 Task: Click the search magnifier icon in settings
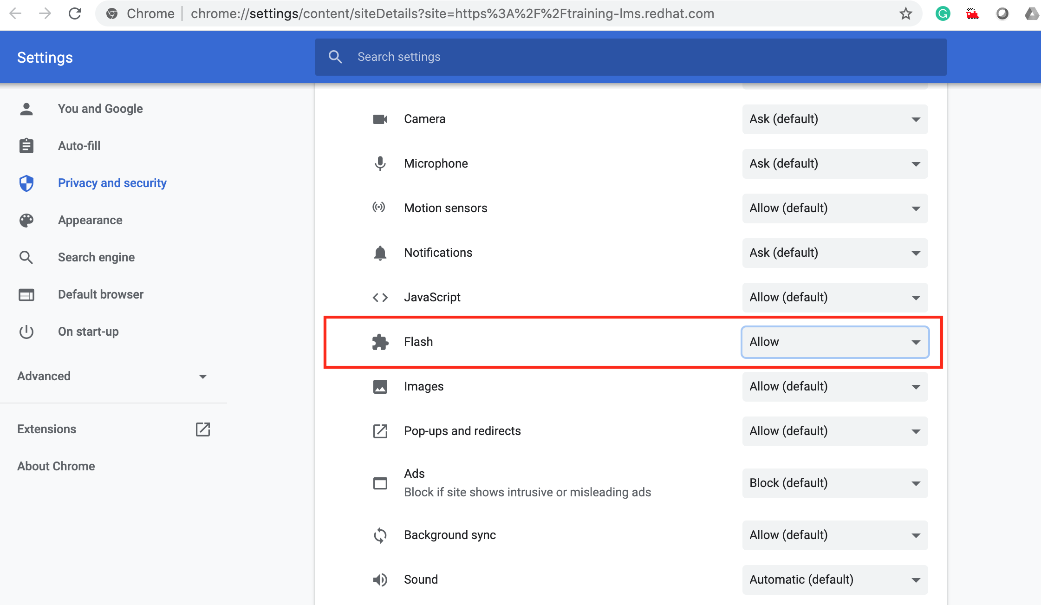tap(335, 57)
